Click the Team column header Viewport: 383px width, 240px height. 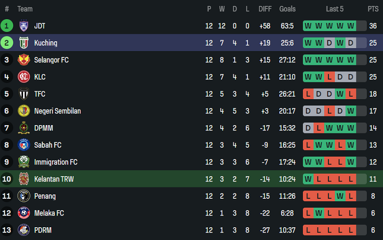pos(25,9)
